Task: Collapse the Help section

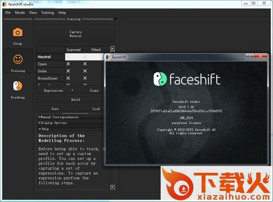Action: pyautogui.click(x=43, y=129)
